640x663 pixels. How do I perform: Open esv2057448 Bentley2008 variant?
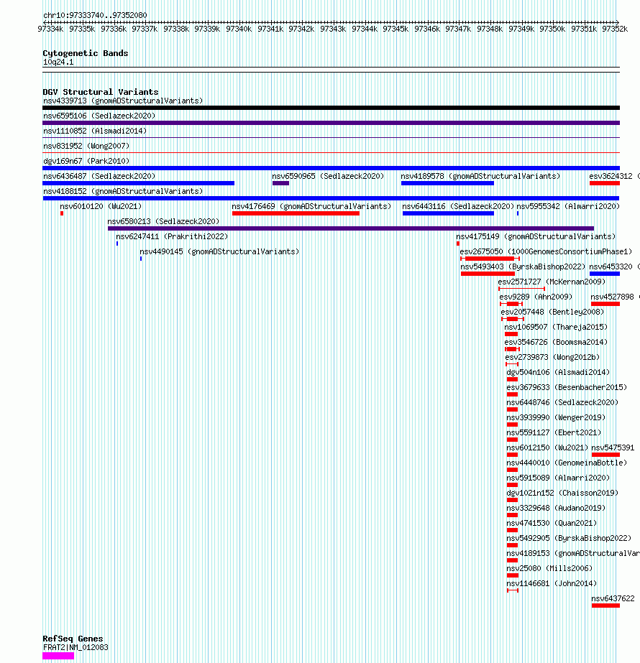click(552, 312)
